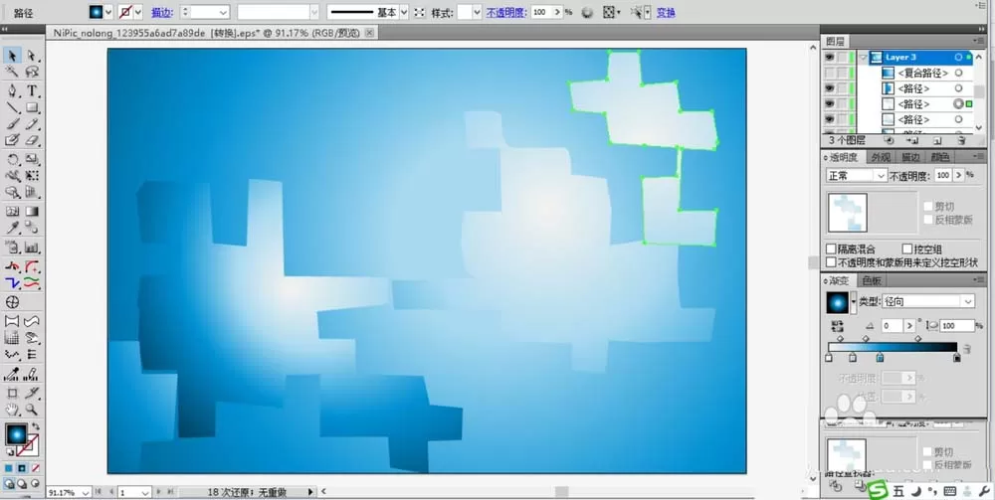Click the wrench icon in the IME bar

point(984,491)
